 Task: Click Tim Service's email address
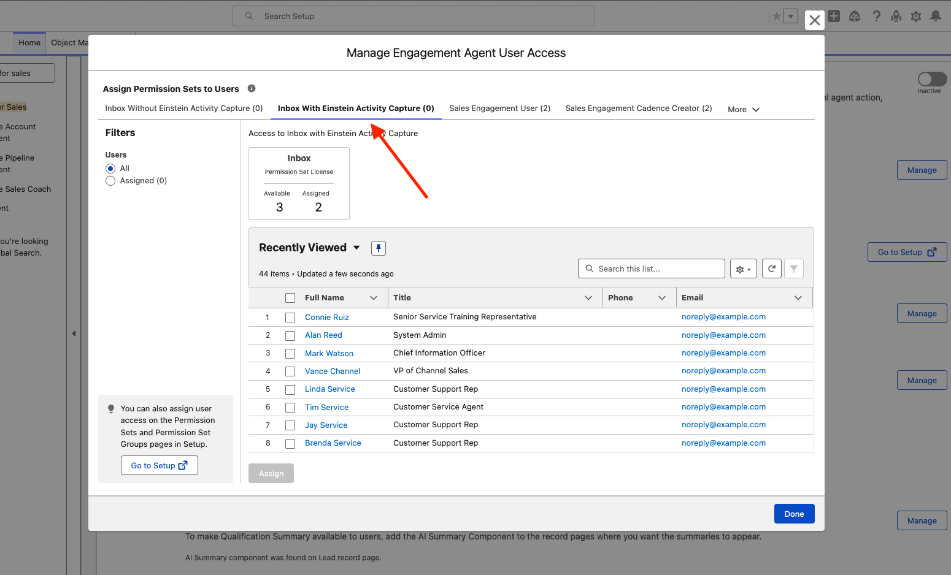click(x=723, y=407)
